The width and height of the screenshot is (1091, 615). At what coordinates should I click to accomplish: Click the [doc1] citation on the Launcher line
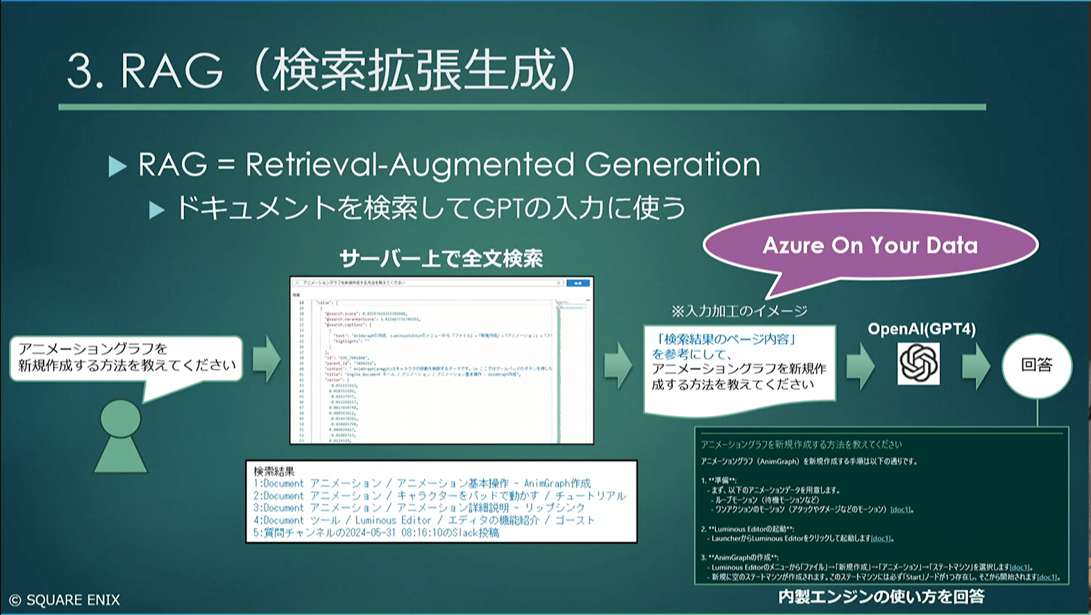[881, 539]
